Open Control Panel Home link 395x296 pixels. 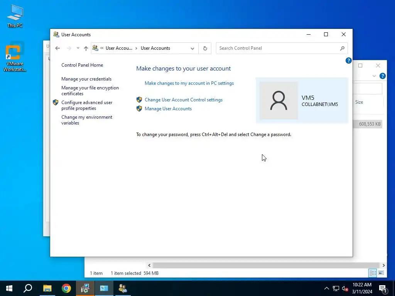[x=82, y=65]
